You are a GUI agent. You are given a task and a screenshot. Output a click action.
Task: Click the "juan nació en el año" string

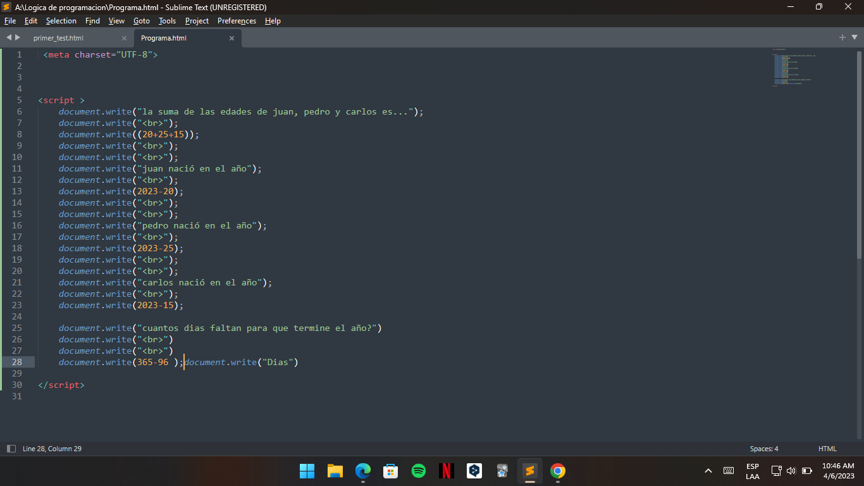point(197,168)
